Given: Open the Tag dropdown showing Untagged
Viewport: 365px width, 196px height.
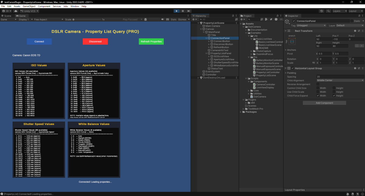Looking at the screenshot, I should click(x=312, y=26).
